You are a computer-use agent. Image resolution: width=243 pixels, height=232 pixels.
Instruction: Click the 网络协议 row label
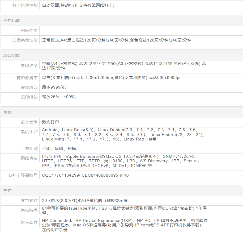[x=29, y=158]
